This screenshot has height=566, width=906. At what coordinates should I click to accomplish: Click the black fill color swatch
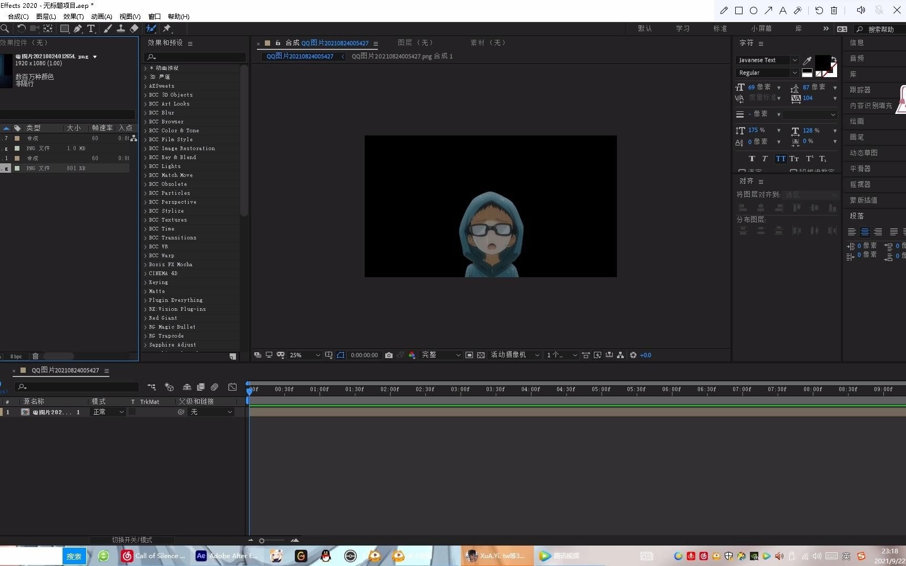(822, 62)
